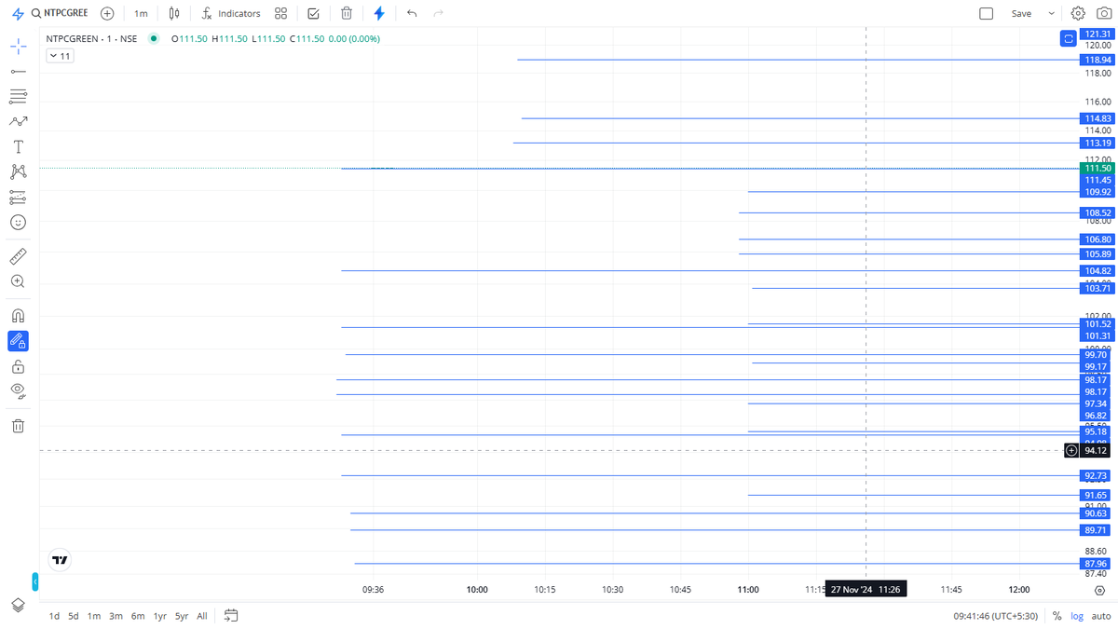Open price scale settings gear at bottom right
The image size is (1118, 629).
(1099, 590)
